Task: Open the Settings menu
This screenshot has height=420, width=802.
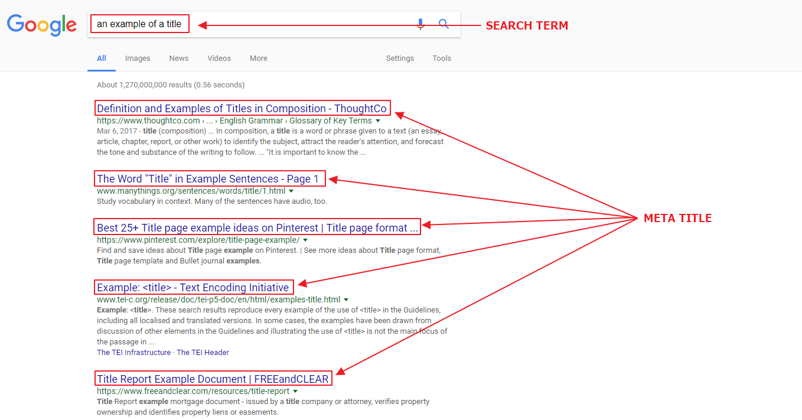Action: [400, 58]
